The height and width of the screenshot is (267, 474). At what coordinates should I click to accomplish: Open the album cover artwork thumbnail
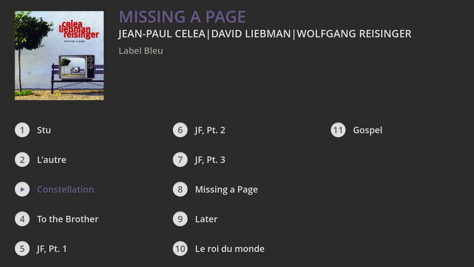(x=59, y=56)
